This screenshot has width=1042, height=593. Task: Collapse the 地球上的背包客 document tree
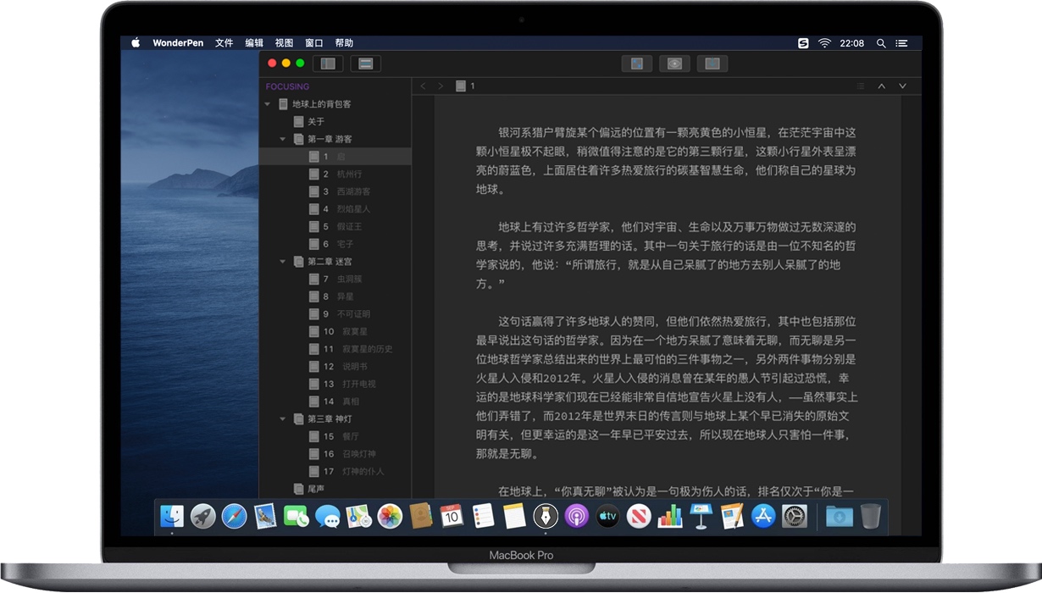pos(267,103)
